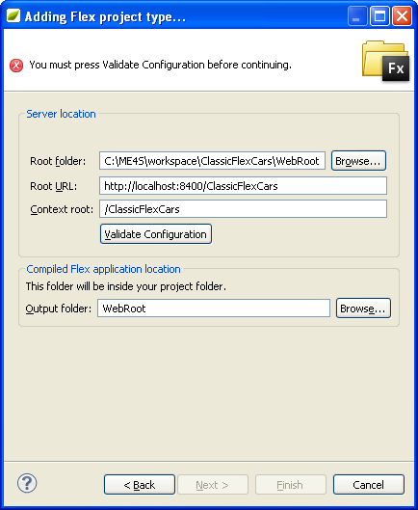Screen dimensions: 418x510
Task: Click the disabled Finish button
Action: 291,485
